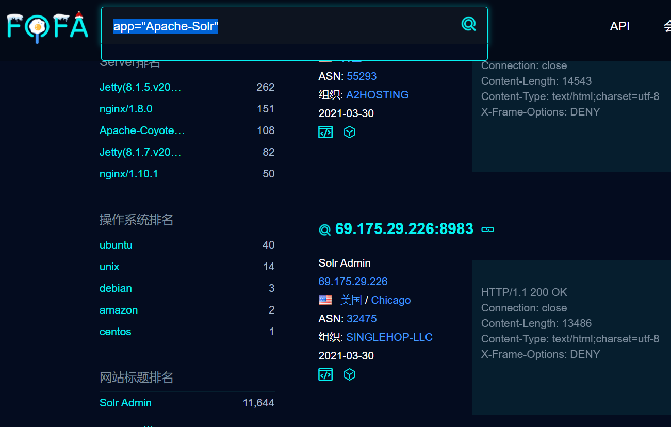Image resolution: width=671 pixels, height=427 pixels.
Task: Filter by nginx/1.8.0 server
Action: pos(126,109)
